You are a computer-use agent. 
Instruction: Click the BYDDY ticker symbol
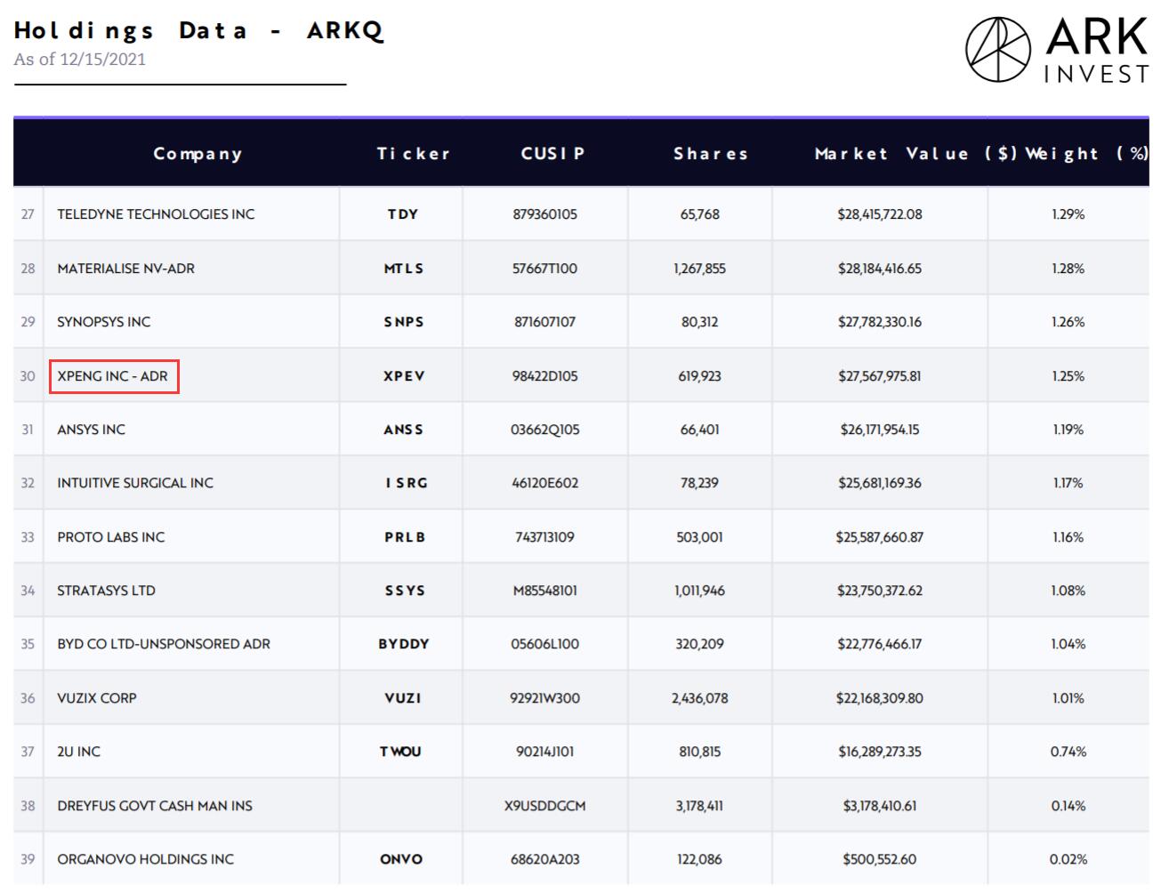[x=404, y=644]
